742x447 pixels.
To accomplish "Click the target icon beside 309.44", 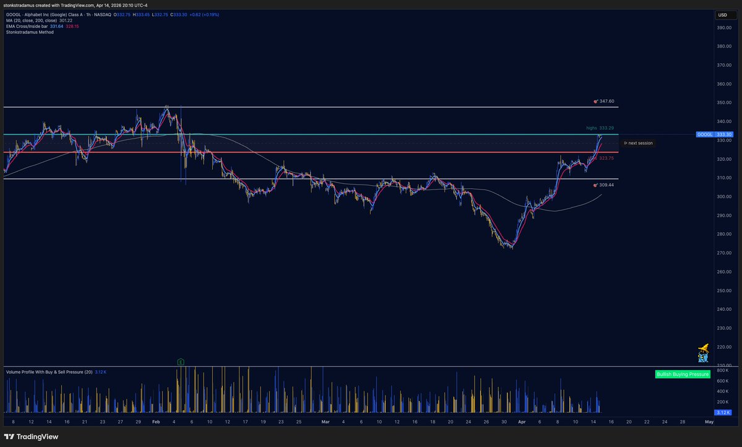I will (595, 185).
